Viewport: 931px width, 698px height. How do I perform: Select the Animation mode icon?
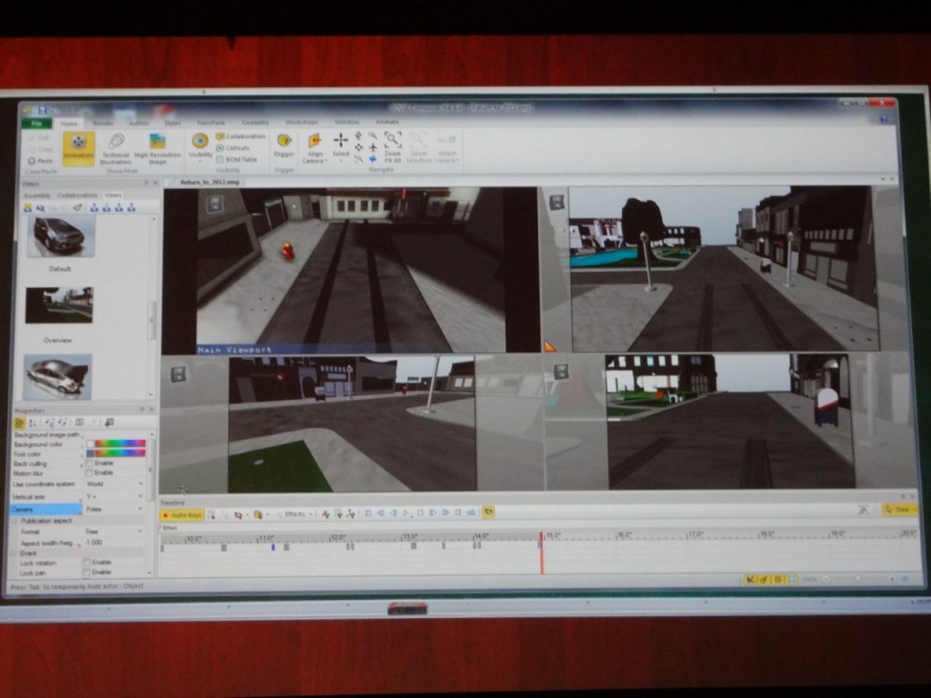pos(78,145)
